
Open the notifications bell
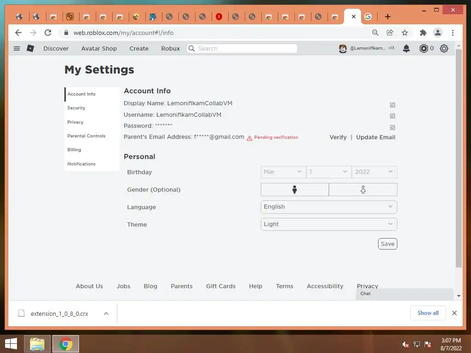(x=406, y=48)
